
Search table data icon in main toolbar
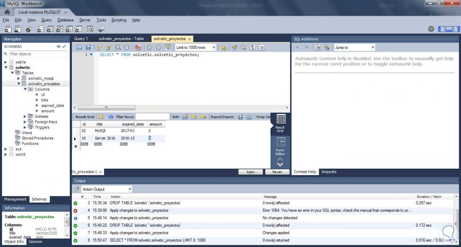click(x=90, y=29)
